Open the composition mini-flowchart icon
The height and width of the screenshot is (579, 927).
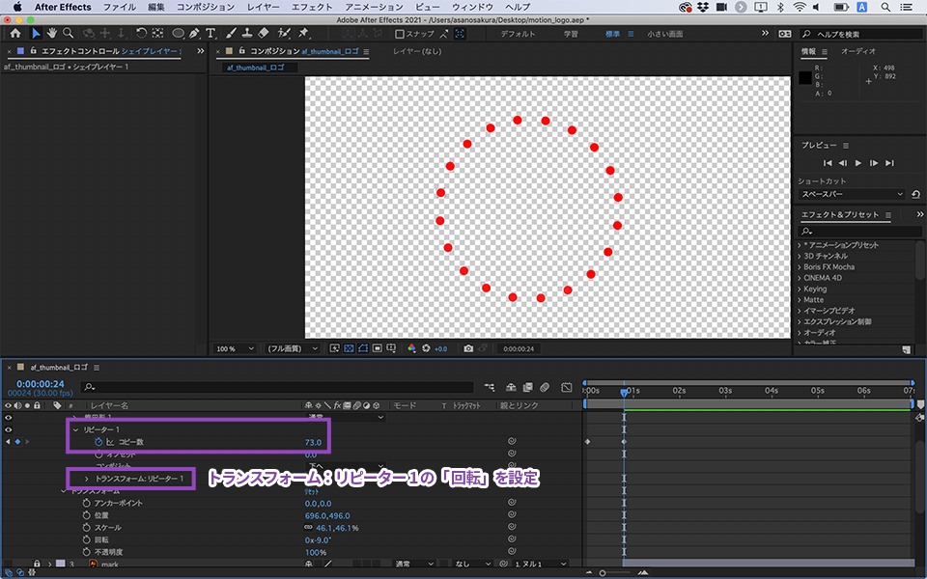click(x=490, y=388)
